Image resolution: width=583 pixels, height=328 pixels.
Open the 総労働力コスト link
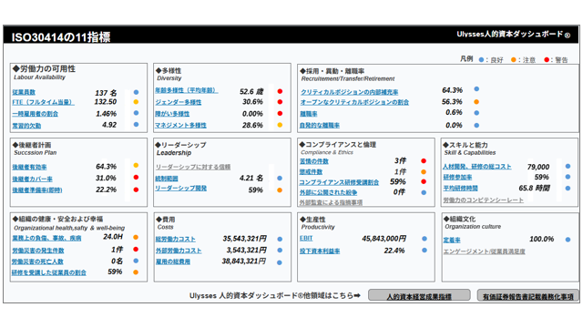(x=176, y=239)
